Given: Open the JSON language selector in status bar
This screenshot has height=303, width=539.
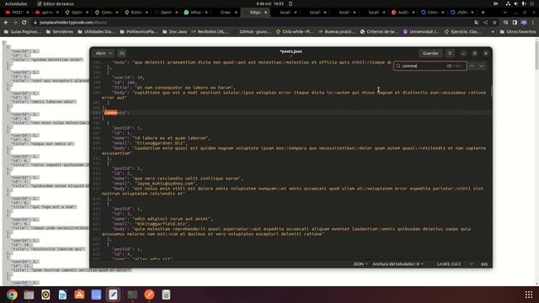Looking at the screenshot, I should click(x=360, y=263).
